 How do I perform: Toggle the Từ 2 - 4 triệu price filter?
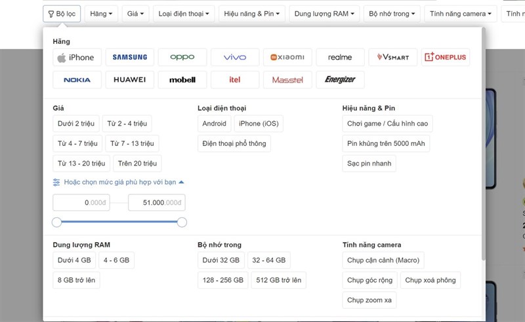(127, 124)
